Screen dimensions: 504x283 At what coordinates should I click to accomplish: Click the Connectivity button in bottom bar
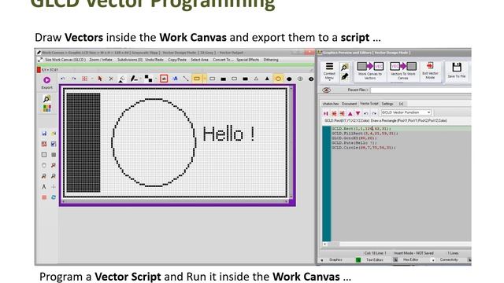pos(449,259)
